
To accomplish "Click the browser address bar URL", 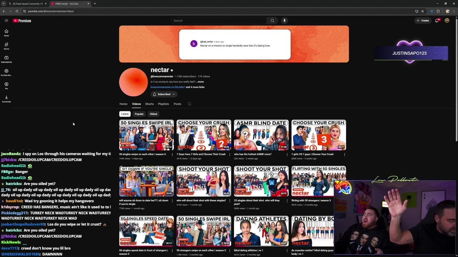I will tap(51, 11).
